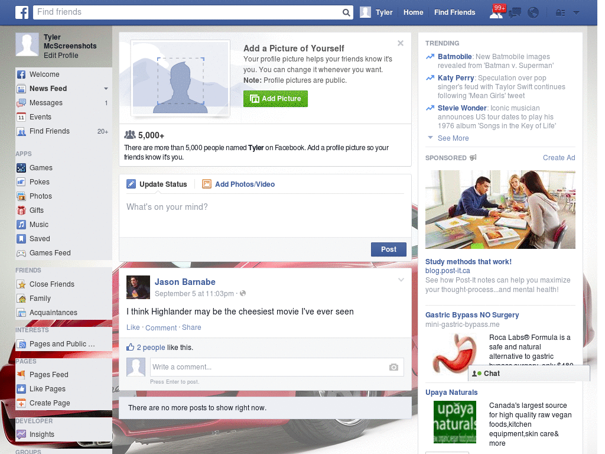
Task: Click Share link under post
Action: pos(191,327)
